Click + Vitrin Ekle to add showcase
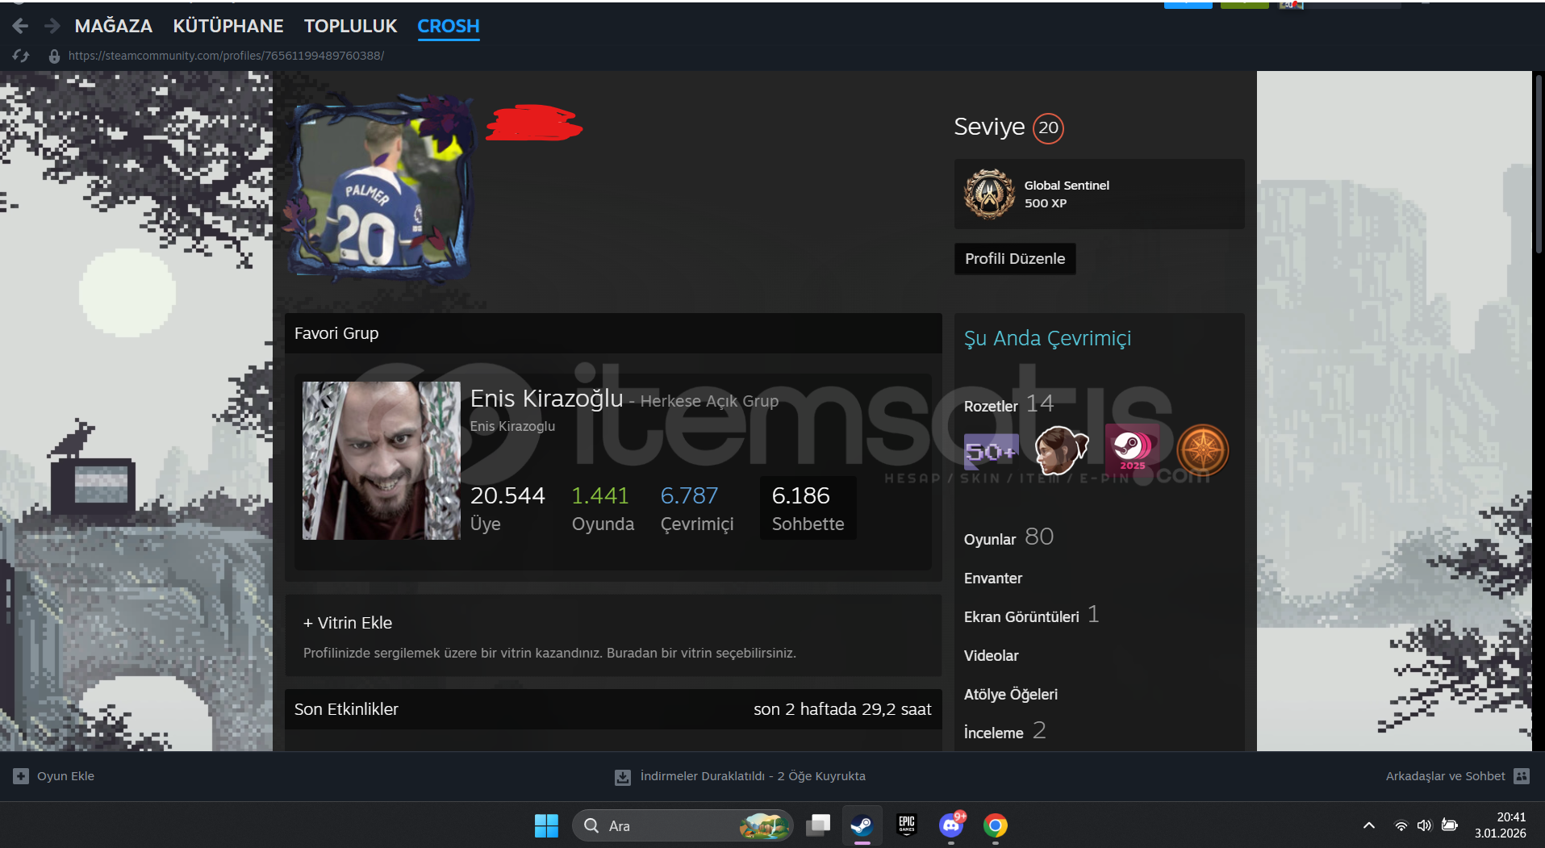The image size is (1545, 848). 348,623
